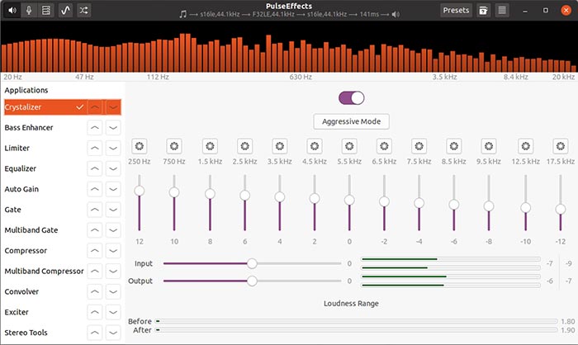Move Gate down in the list
This screenshot has height=345, width=578.
[x=113, y=210]
